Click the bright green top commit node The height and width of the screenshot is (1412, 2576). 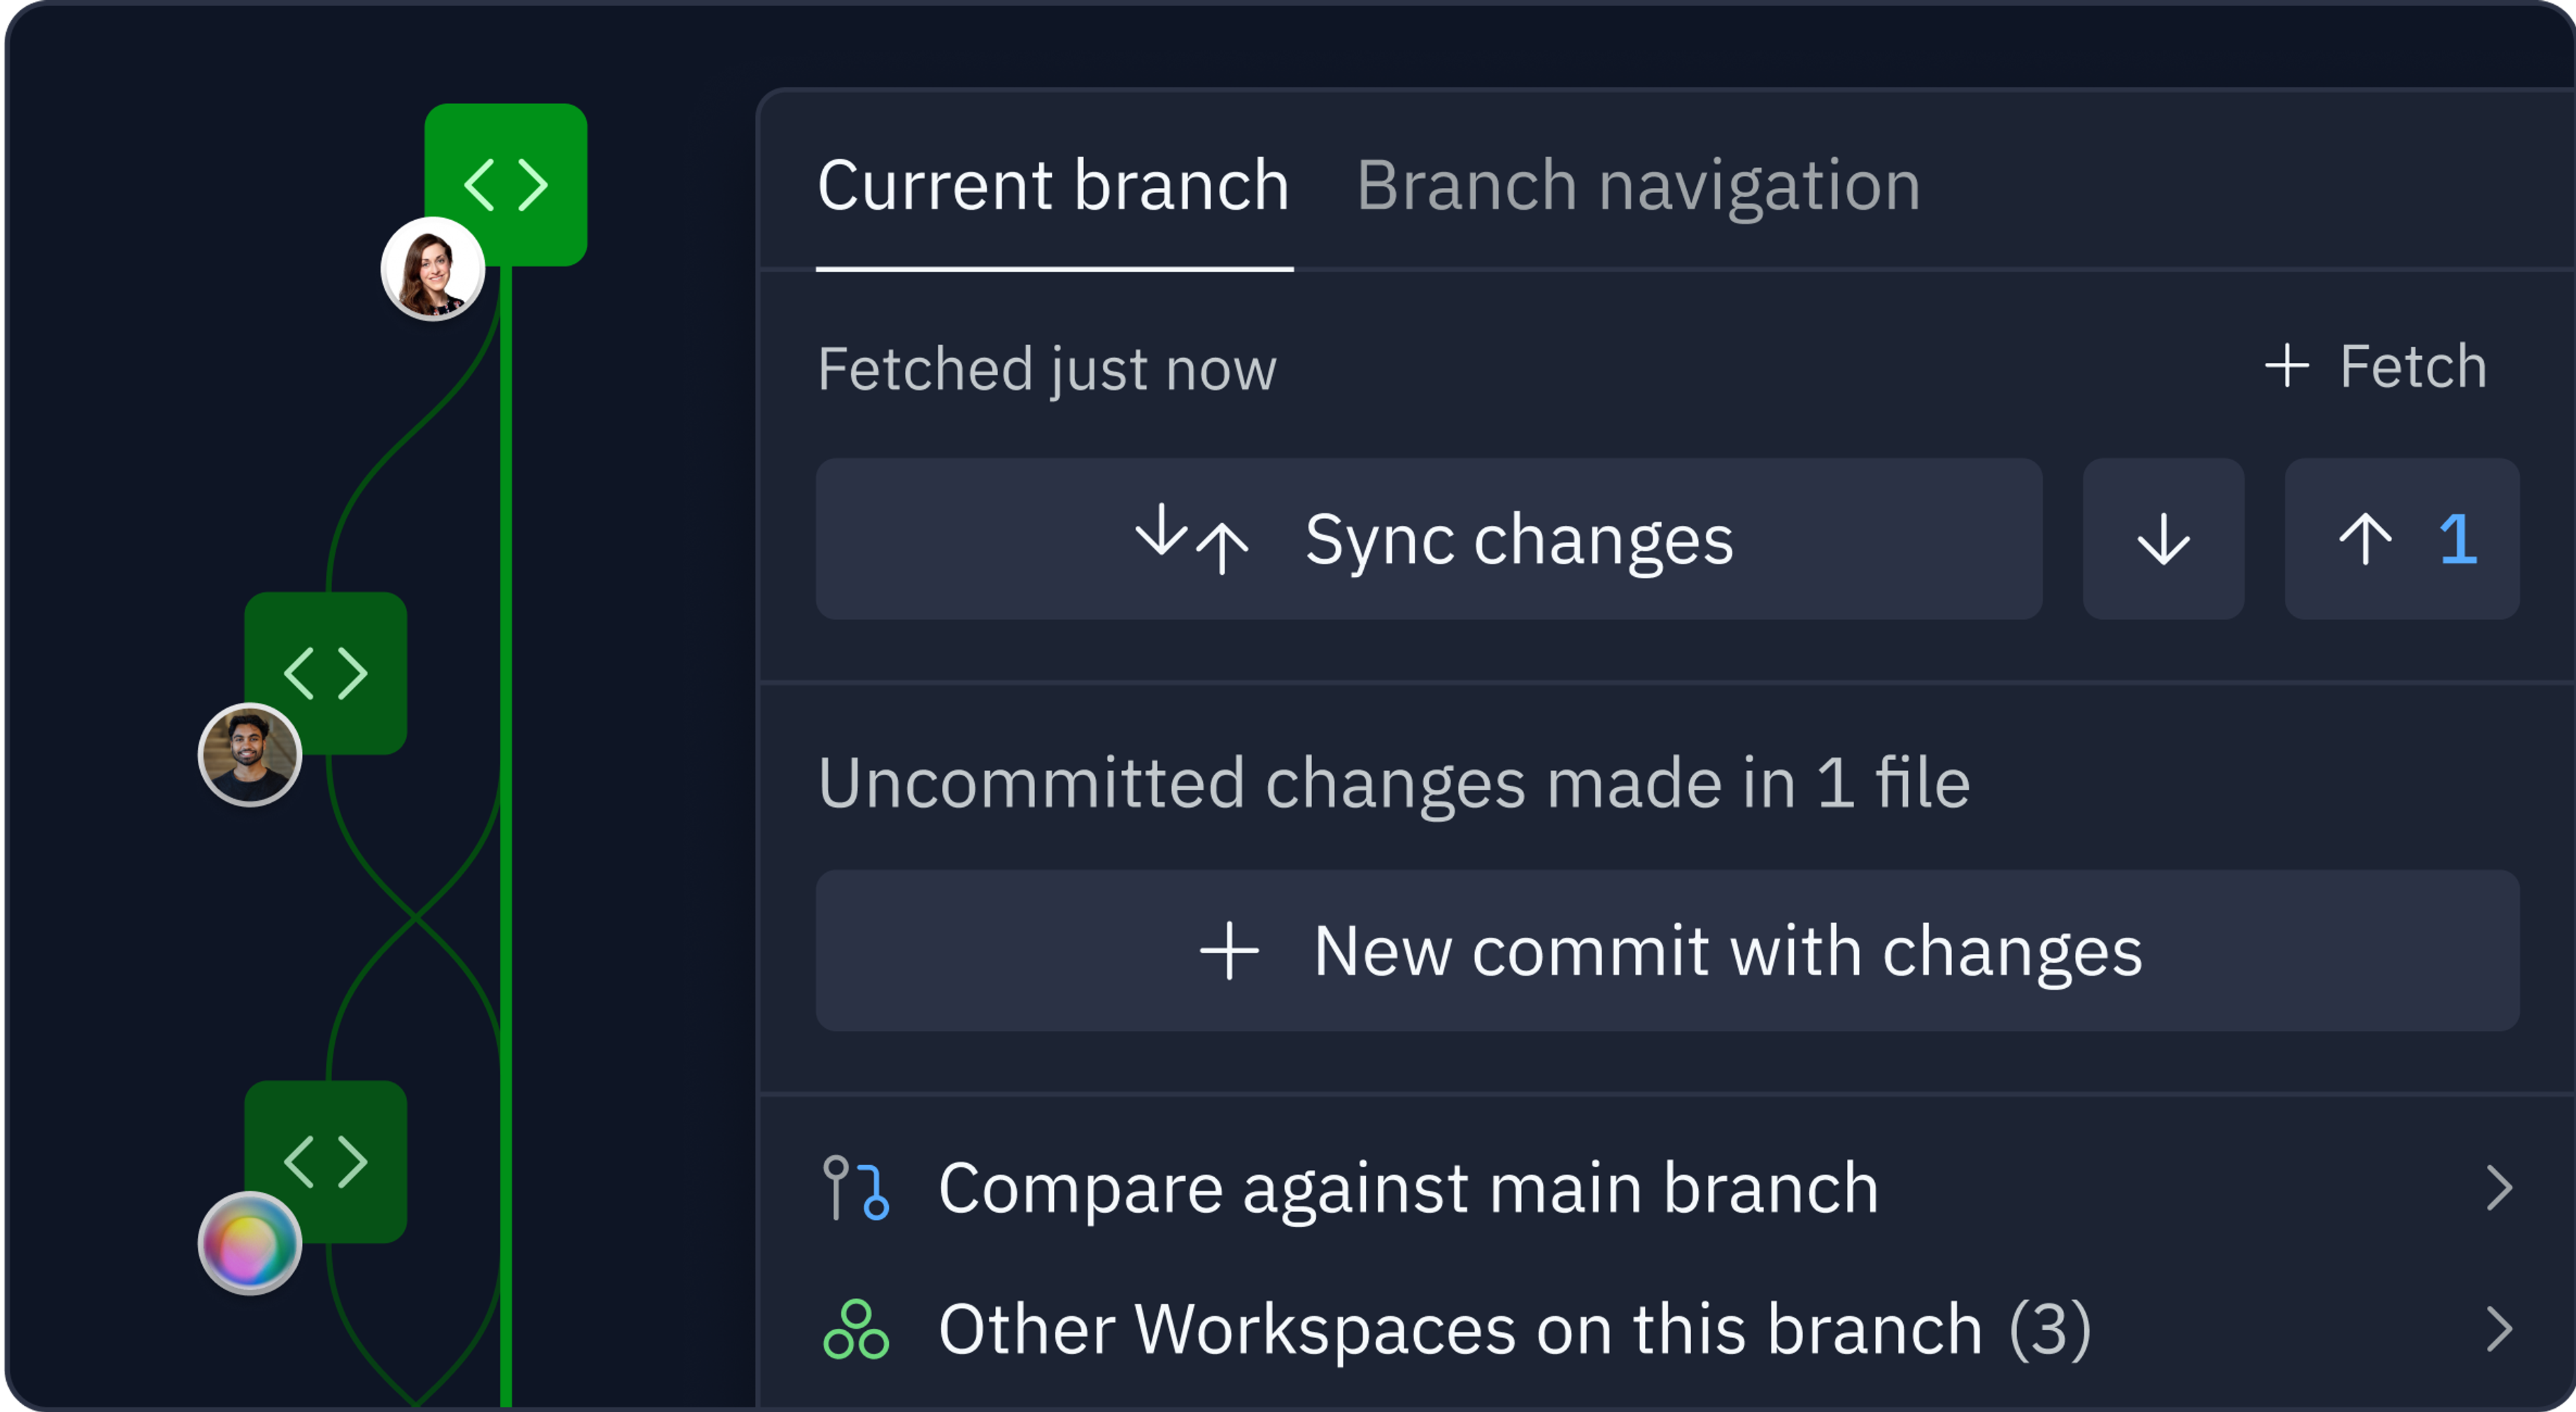(x=506, y=184)
